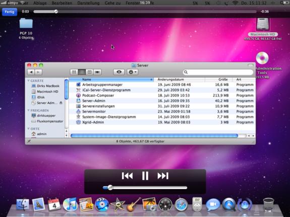290x217 pixels.
Task: Open QuickTime Player from the Dock
Action: 229,204
